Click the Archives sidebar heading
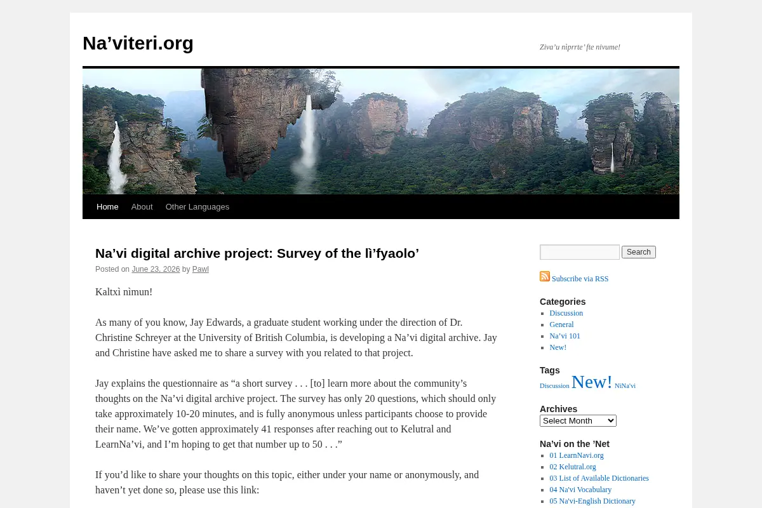Image resolution: width=762 pixels, height=508 pixels. 558,409
